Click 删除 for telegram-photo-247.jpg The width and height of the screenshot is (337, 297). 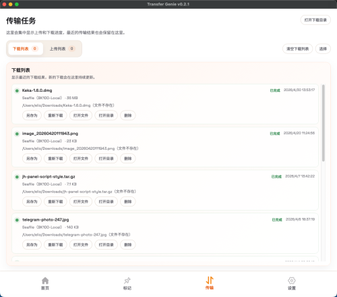coord(128,245)
